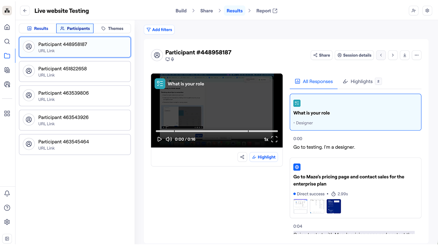Open Session details button
This screenshot has height=246, width=438.
[354, 55]
